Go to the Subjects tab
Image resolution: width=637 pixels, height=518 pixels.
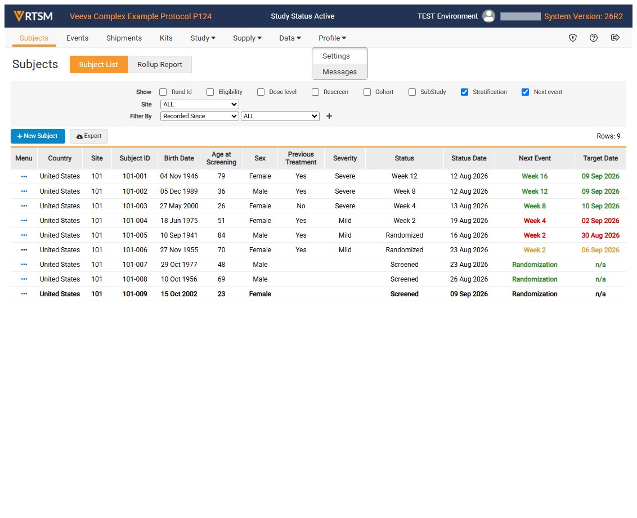[x=34, y=38]
